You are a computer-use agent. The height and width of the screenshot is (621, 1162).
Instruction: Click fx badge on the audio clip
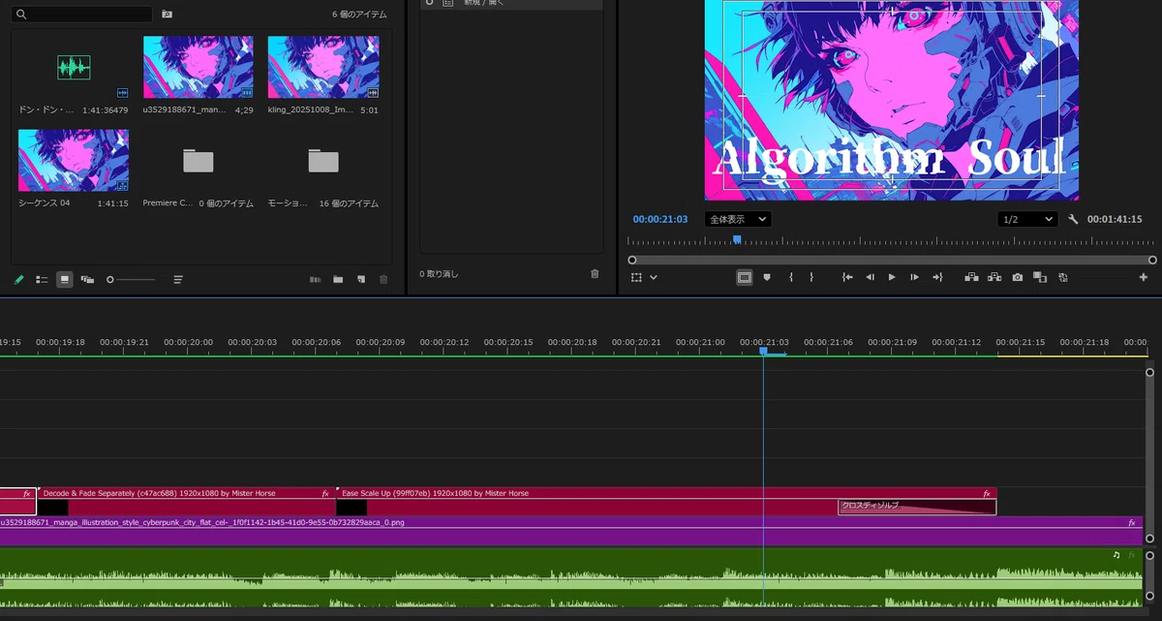click(1131, 555)
